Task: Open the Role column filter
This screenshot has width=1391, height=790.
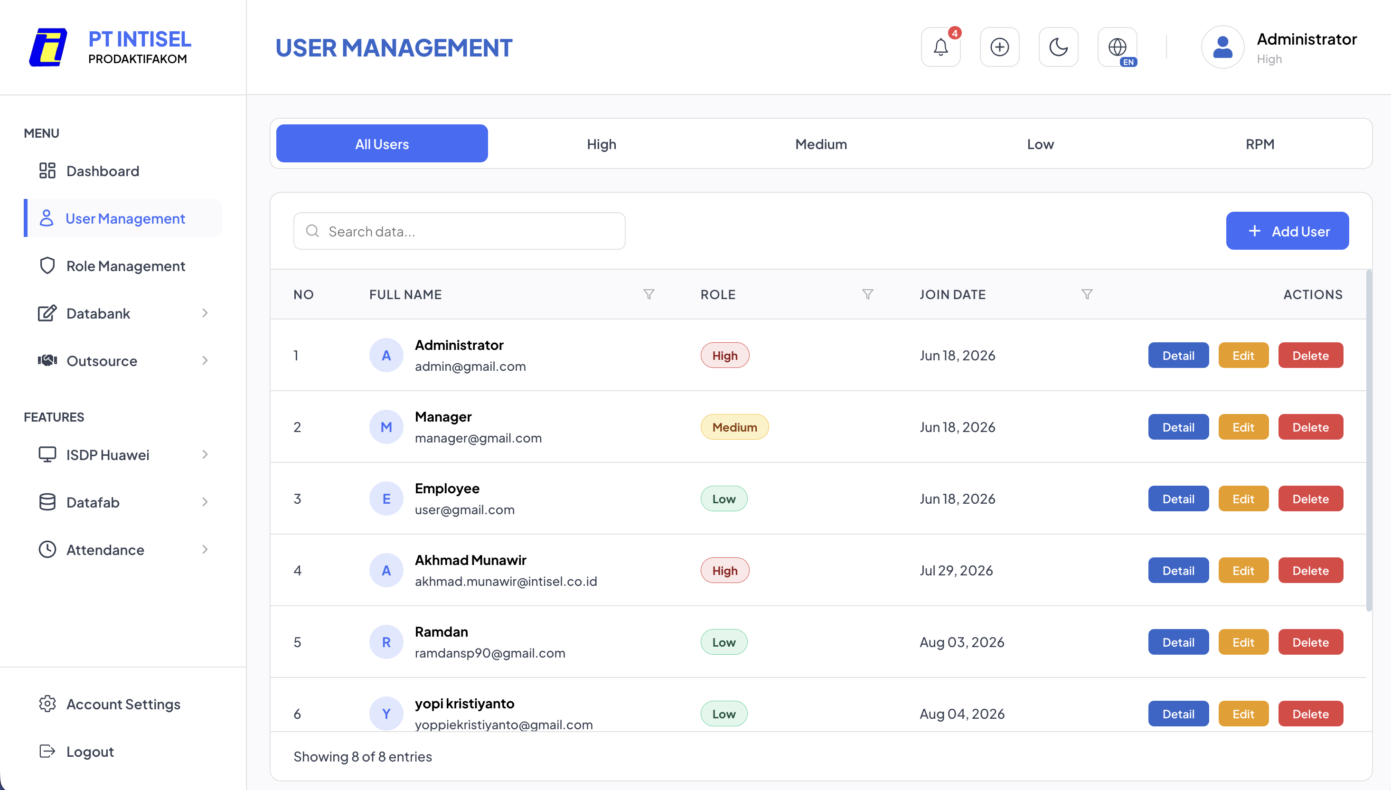Action: [x=867, y=294]
